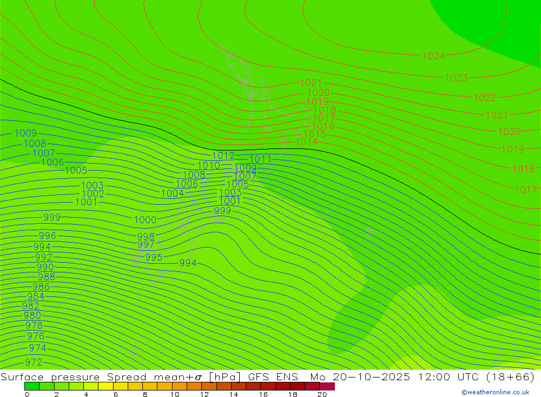Click the brightest green legend swatch at 0
Image resolution: width=541 pixels, height=397 pixels.
32,386
